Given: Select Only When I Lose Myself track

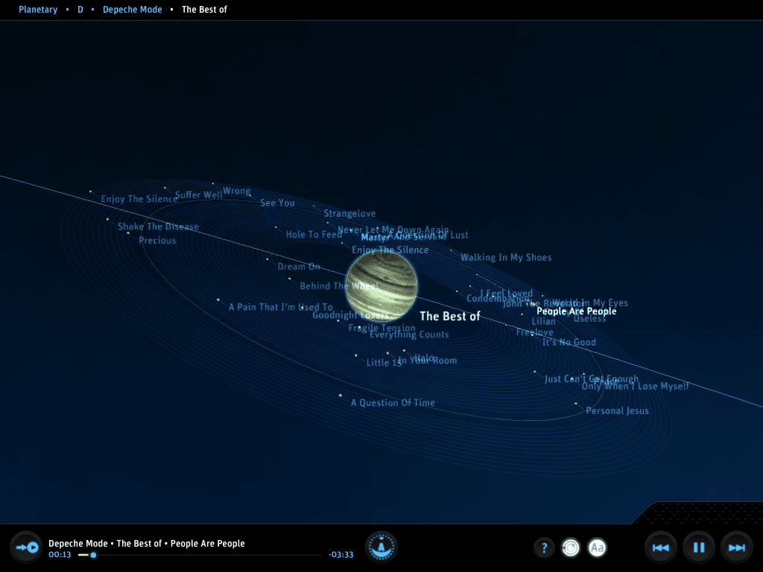Looking at the screenshot, I should (636, 387).
